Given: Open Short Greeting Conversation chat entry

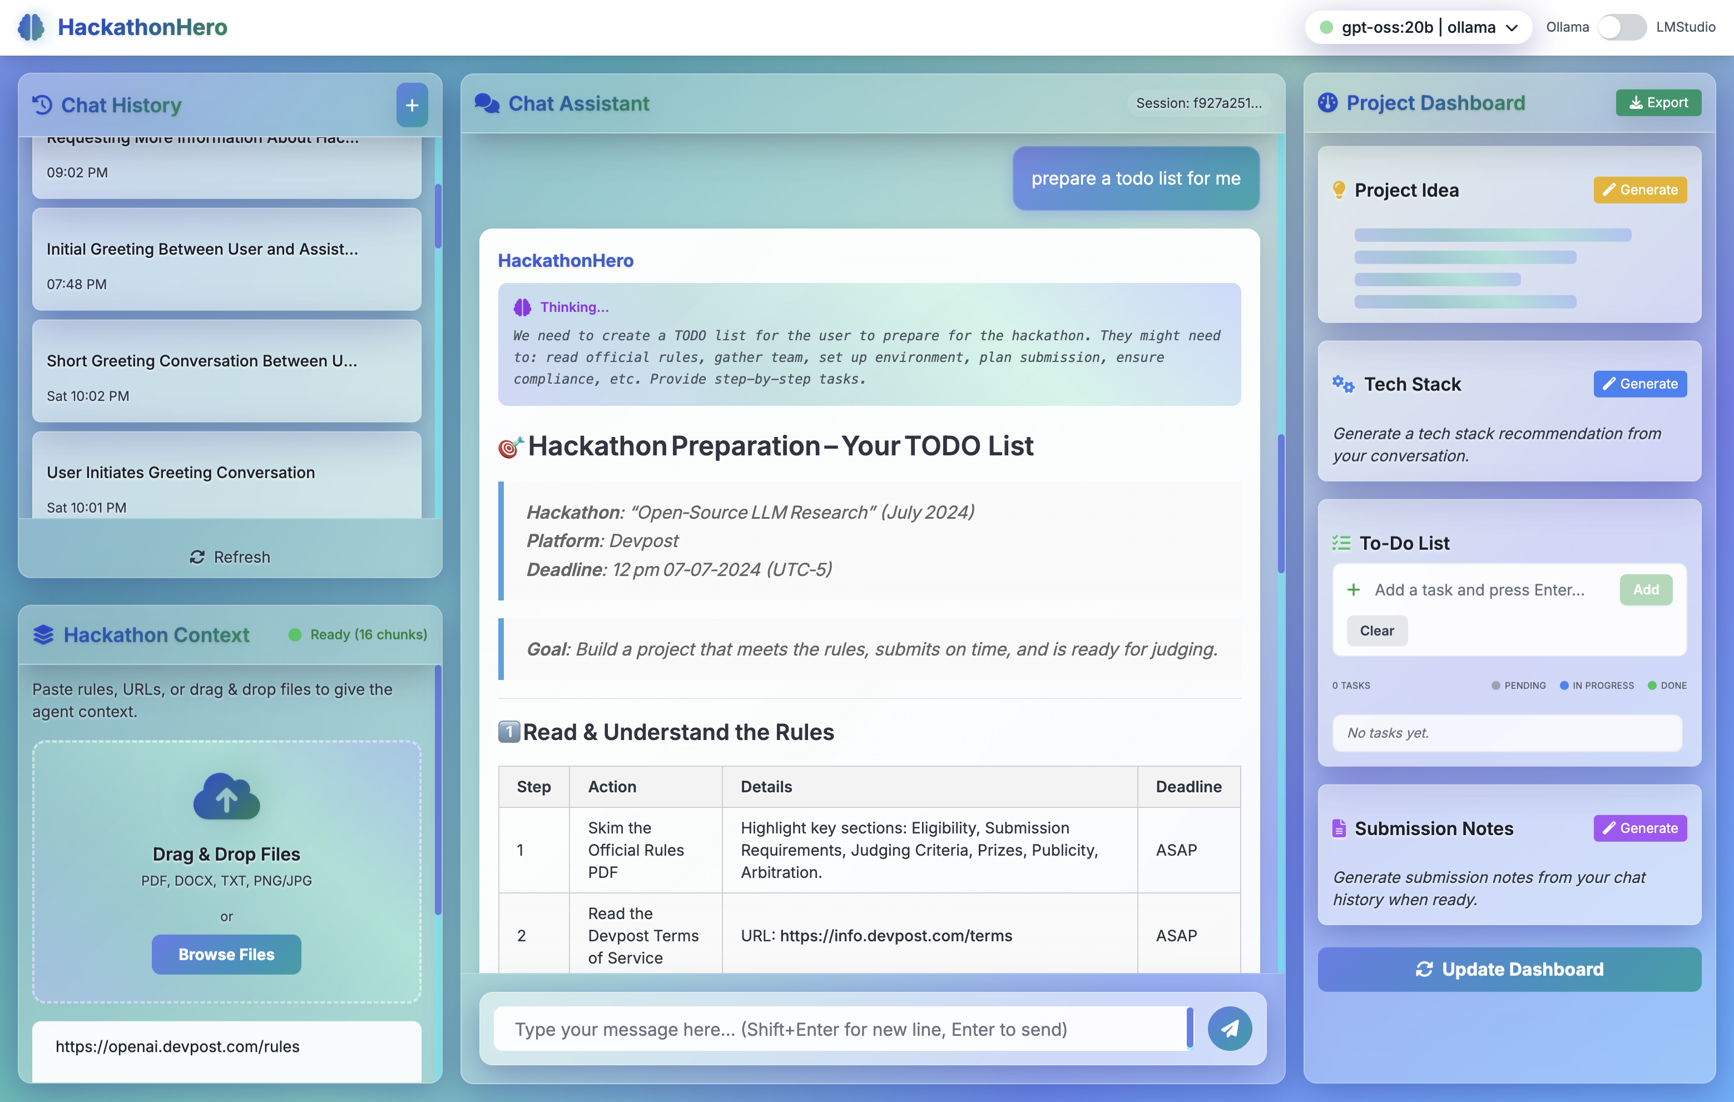Looking at the screenshot, I should point(226,371).
